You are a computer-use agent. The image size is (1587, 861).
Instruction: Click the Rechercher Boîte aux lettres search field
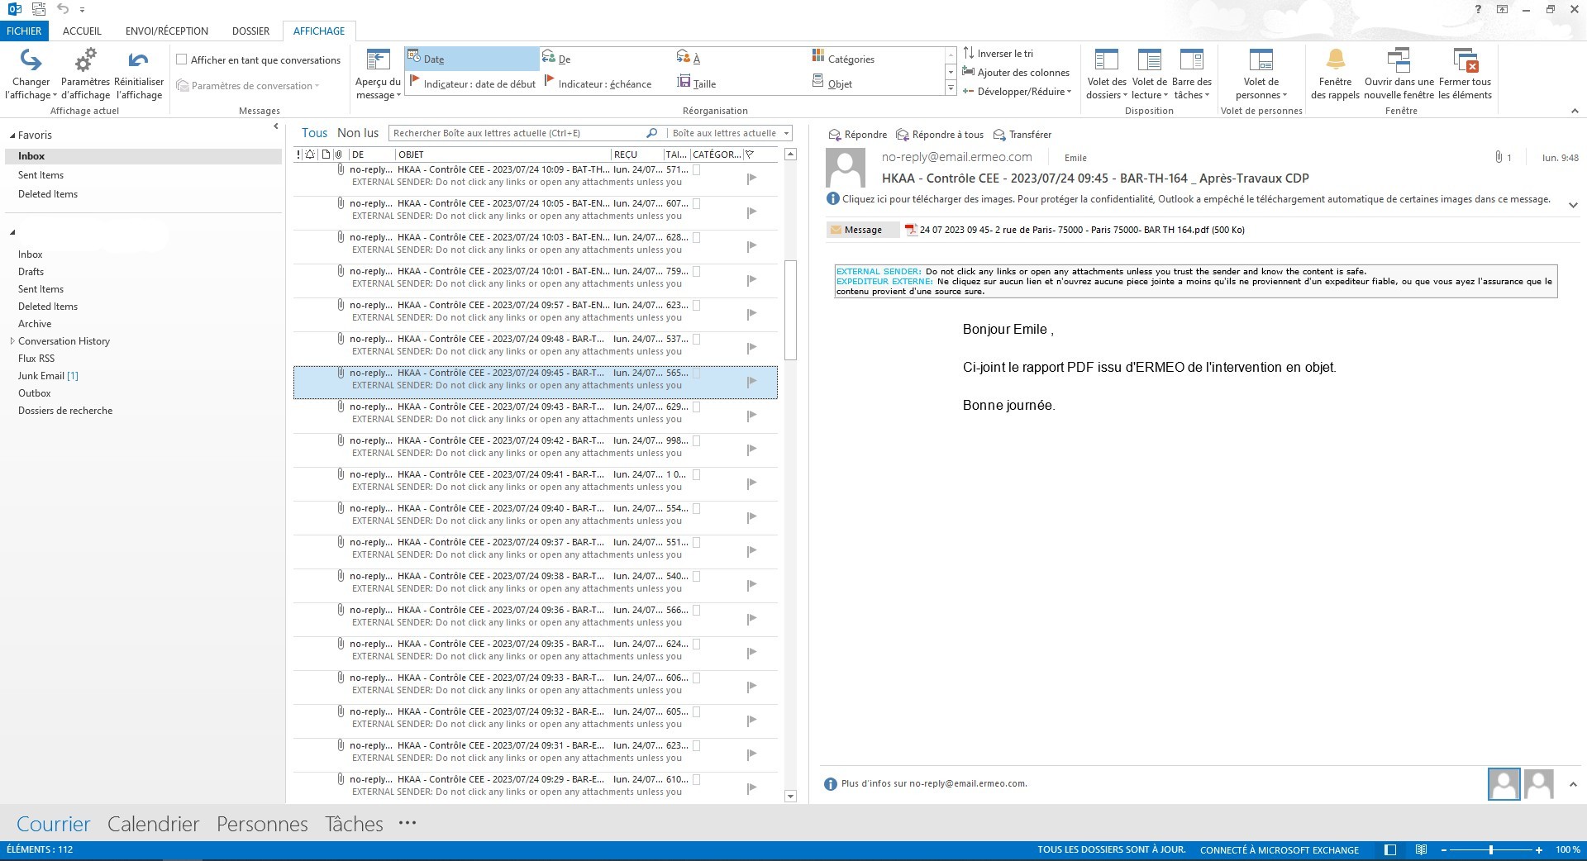[x=517, y=133]
